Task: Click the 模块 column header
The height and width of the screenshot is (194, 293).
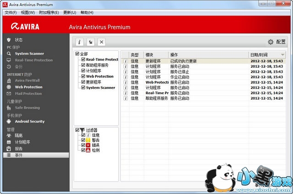Action: [x=156, y=54]
